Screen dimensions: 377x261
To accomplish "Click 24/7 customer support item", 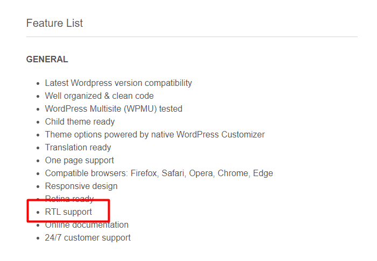I will click(88, 238).
